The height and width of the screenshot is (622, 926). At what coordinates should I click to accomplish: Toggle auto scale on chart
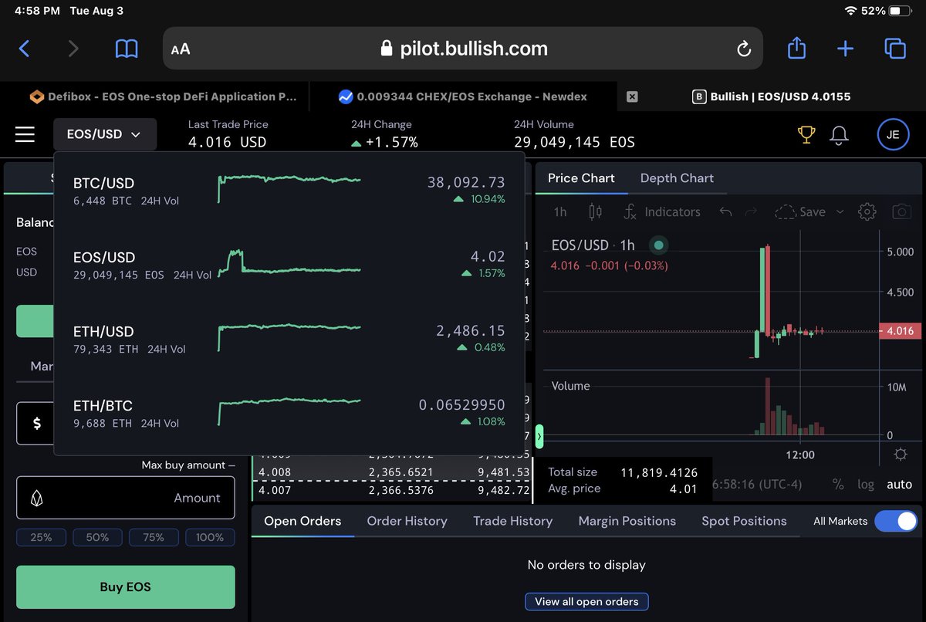coord(899,485)
